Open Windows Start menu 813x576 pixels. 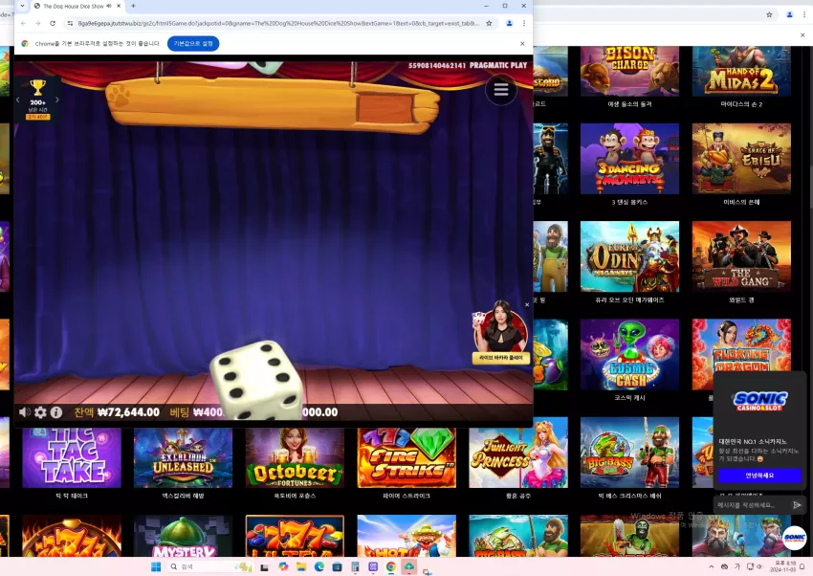coord(156,566)
